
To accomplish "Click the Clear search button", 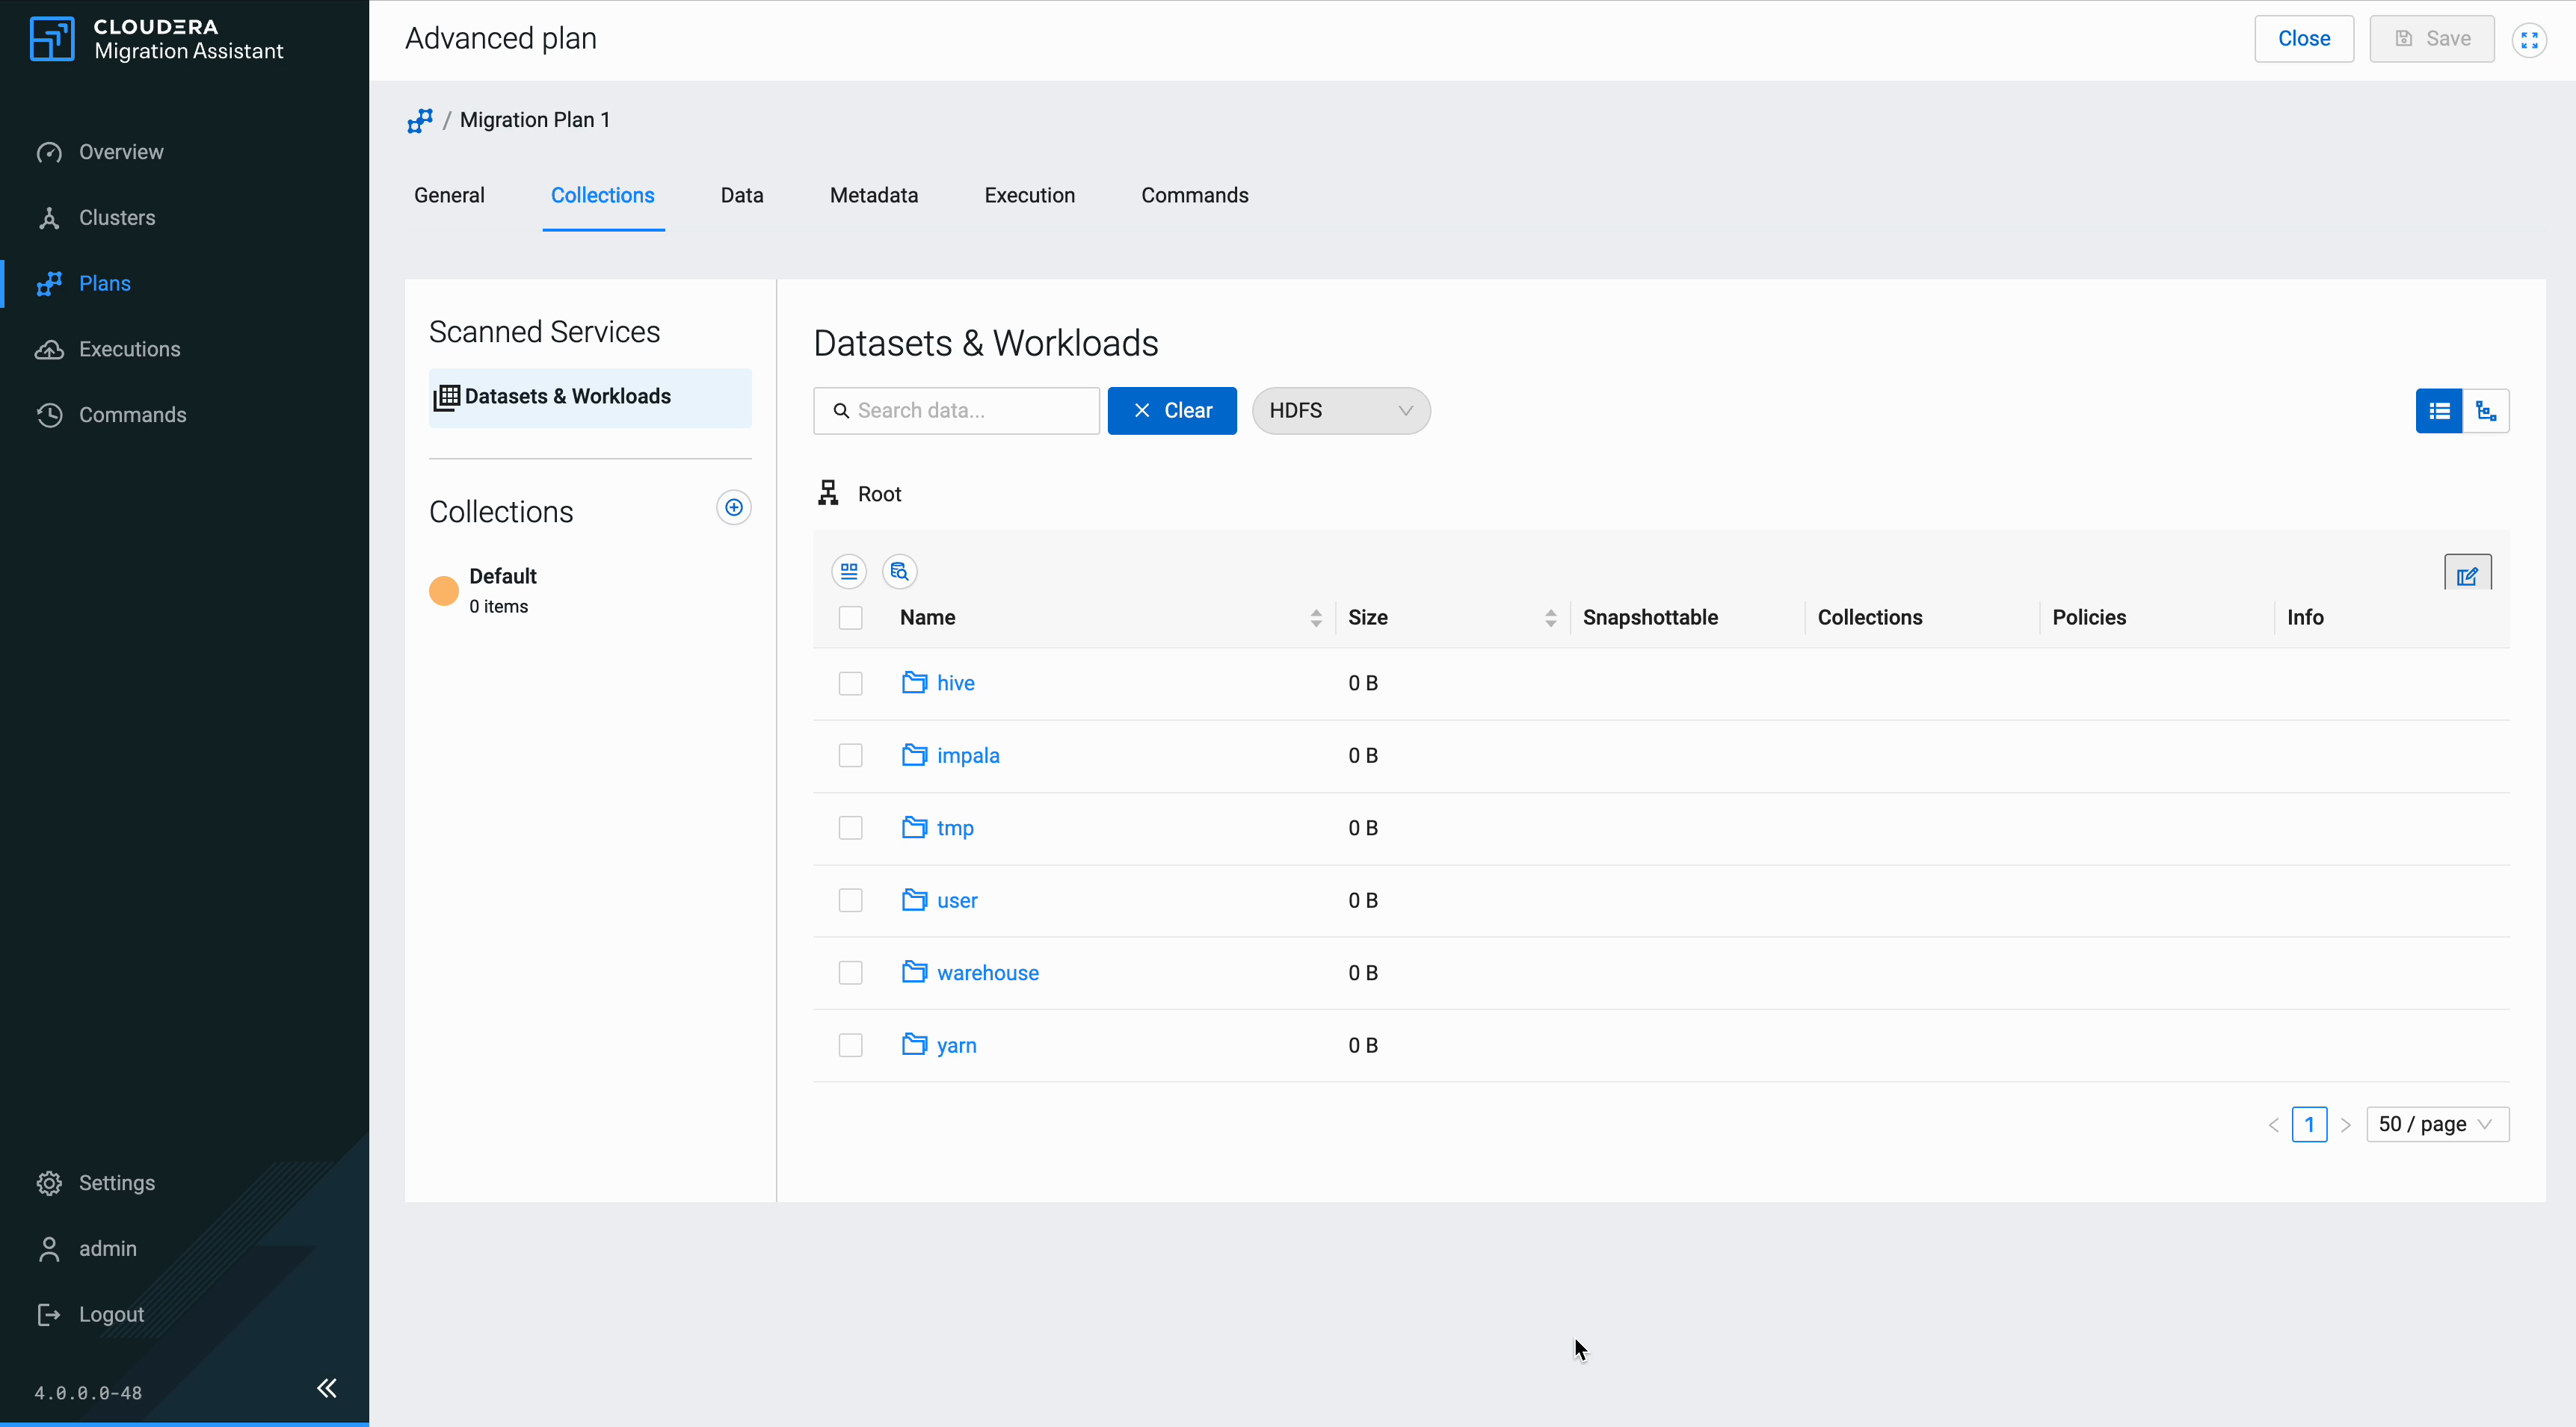I will 1172,411.
